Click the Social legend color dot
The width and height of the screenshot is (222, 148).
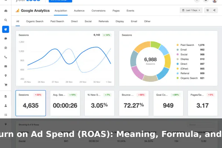(x=178, y=54)
